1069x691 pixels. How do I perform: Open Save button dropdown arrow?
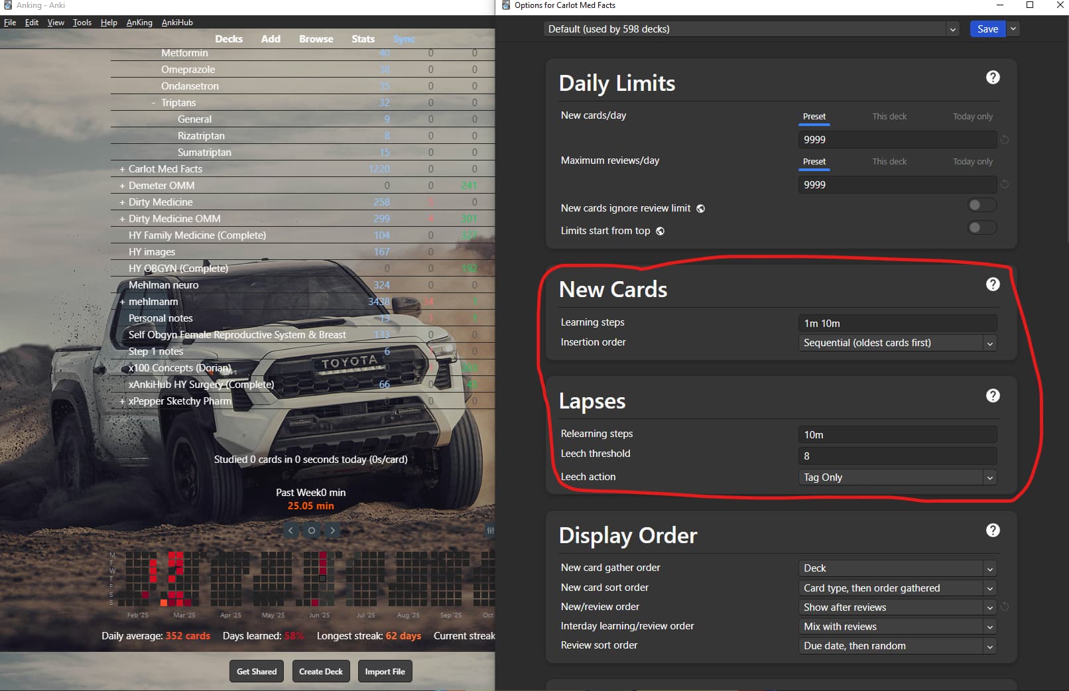tap(1013, 29)
